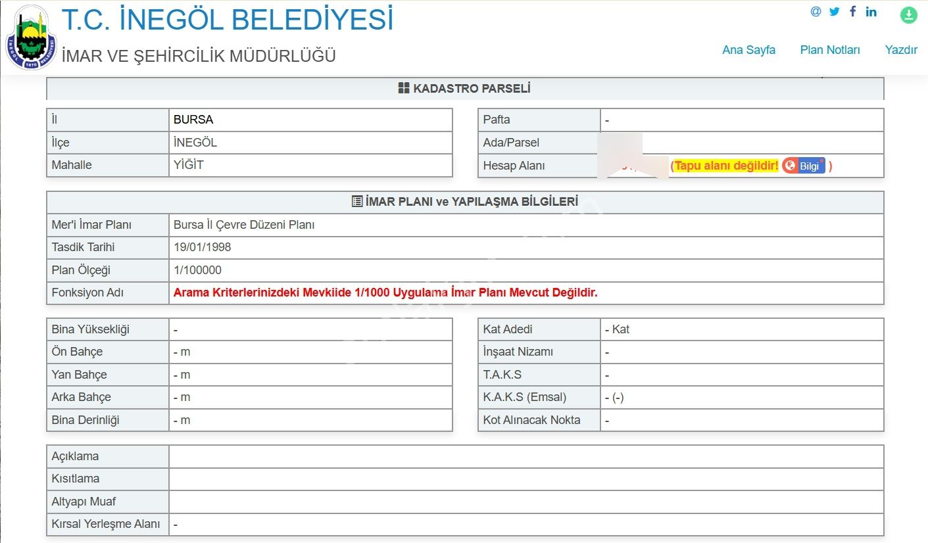
Task: Click Yazdır to print the page
Action: point(900,50)
